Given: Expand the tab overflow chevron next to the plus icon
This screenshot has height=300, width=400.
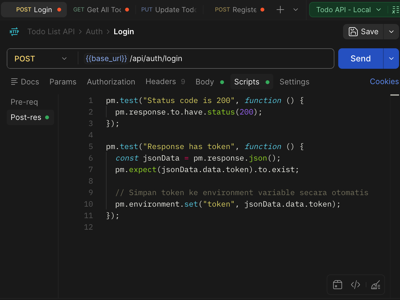Looking at the screenshot, I should [x=296, y=10].
